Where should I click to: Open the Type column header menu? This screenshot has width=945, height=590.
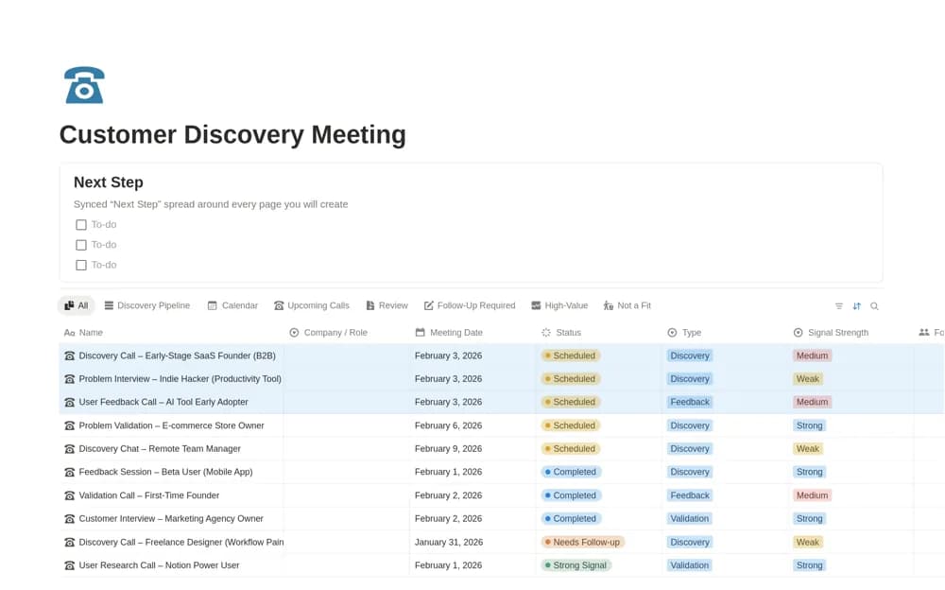[684, 333]
